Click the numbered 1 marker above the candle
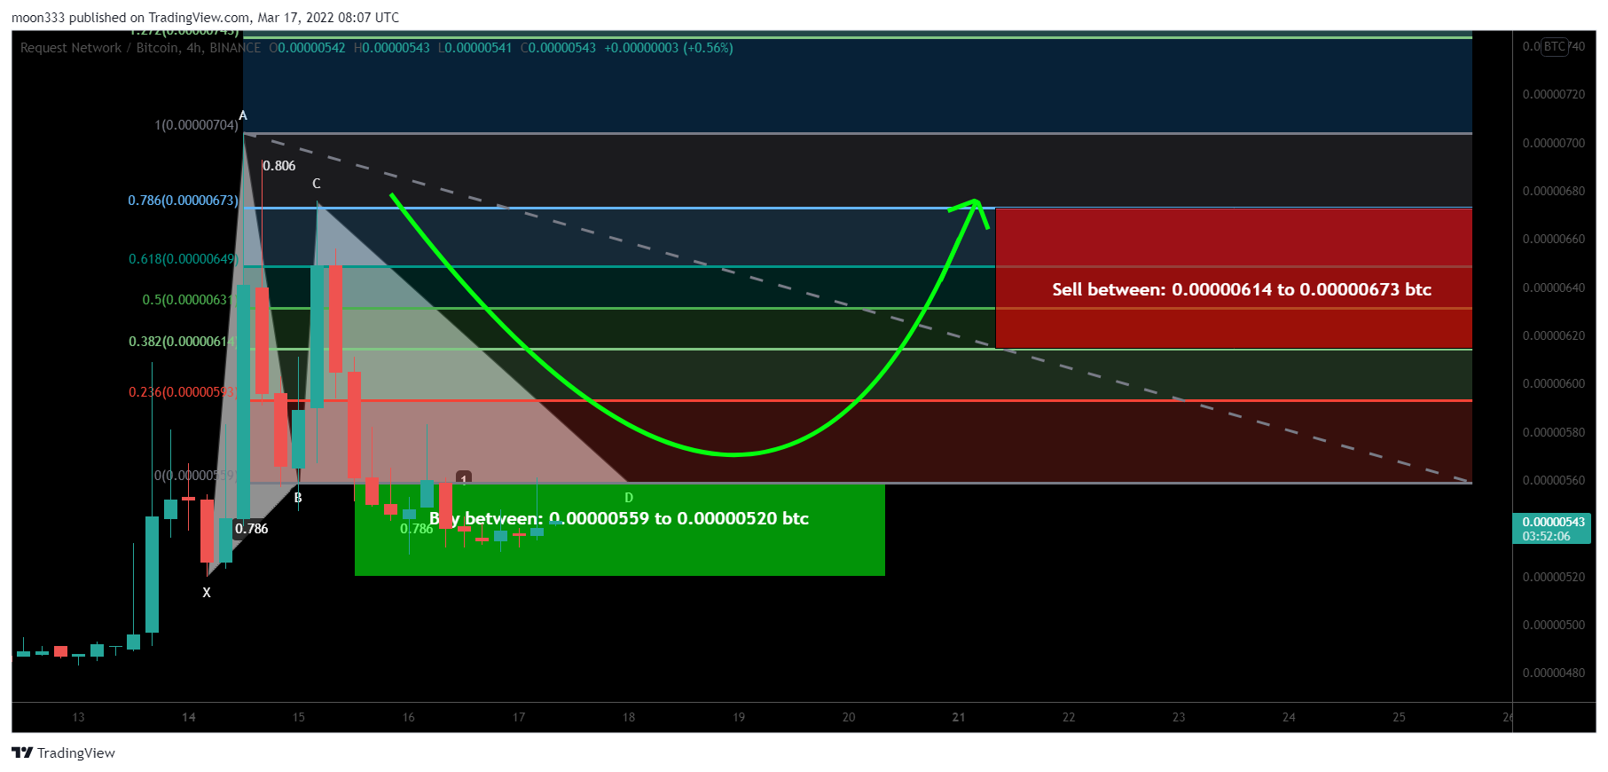 [x=464, y=478]
